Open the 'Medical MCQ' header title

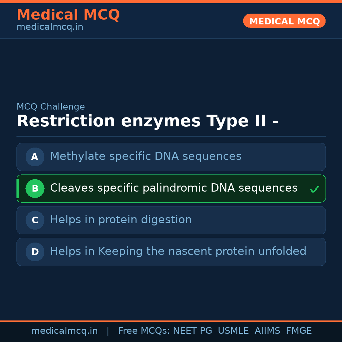pyautogui.click(x=68, y=15)
